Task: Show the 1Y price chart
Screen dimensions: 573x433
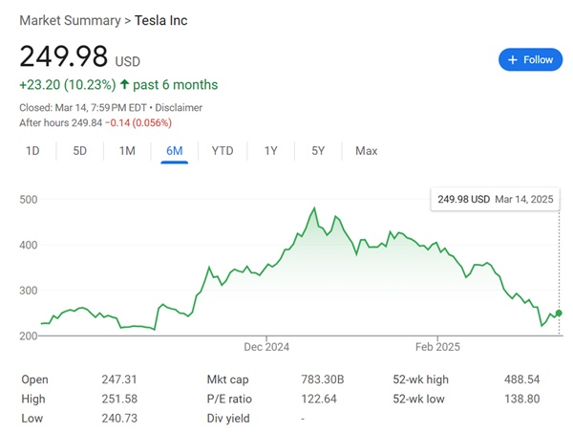Action: point(270,151)
